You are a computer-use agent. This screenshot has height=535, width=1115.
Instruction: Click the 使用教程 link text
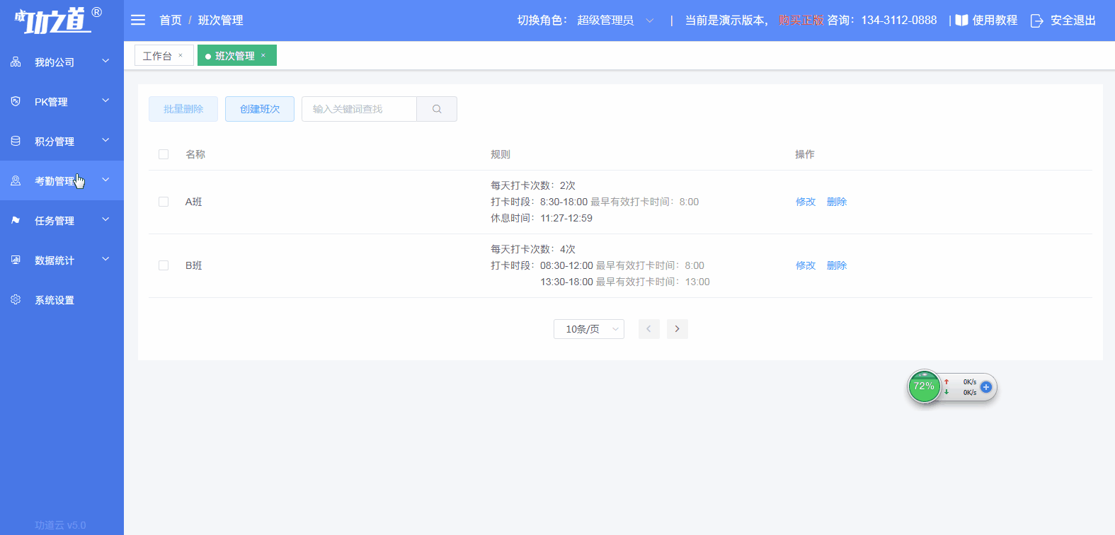click(995, 21)
